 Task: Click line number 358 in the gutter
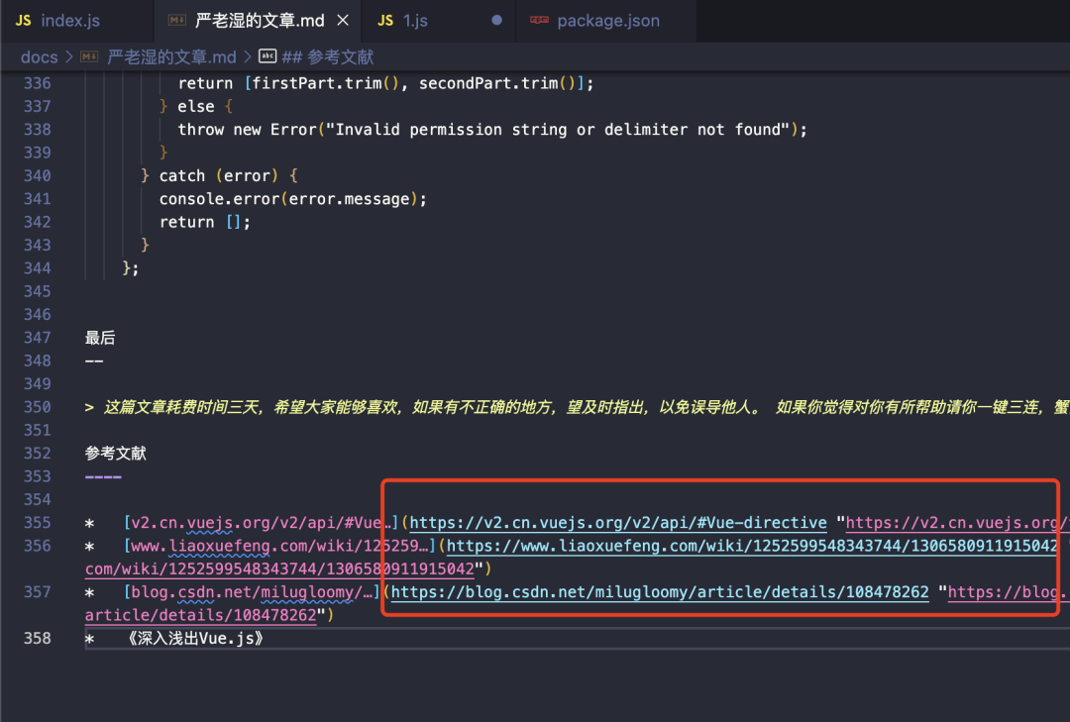37,639
